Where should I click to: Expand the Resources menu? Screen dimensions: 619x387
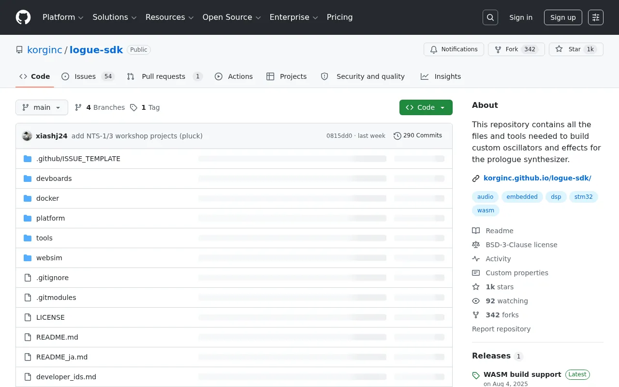click(169, 17)
